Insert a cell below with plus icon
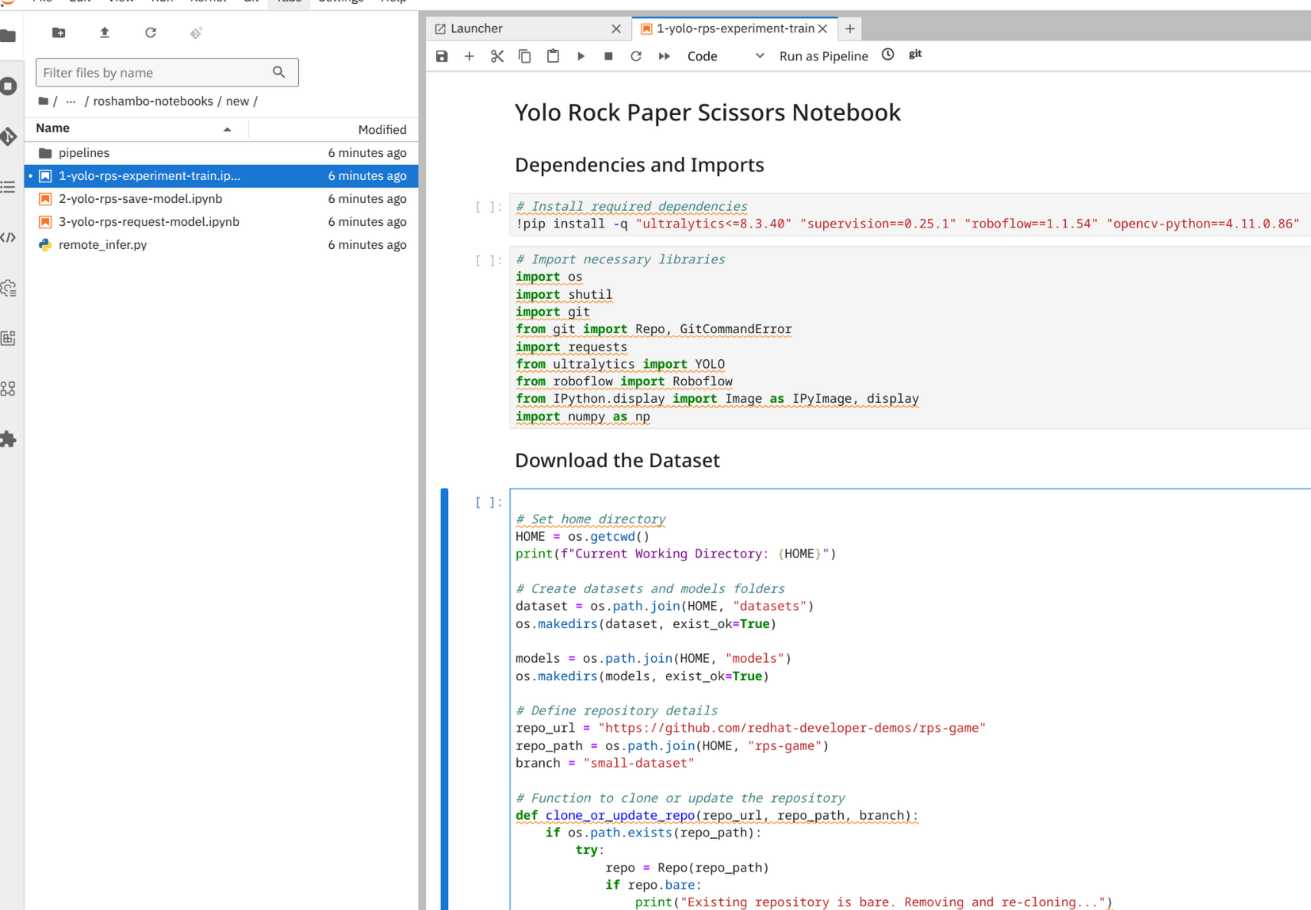Screen dimensions: 1311x910 (x=469, y=56)
